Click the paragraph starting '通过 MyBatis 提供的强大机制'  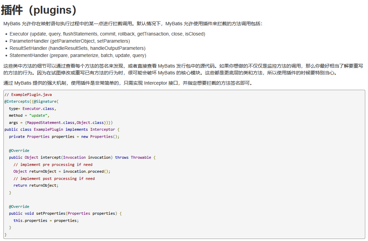pos(128,83)
